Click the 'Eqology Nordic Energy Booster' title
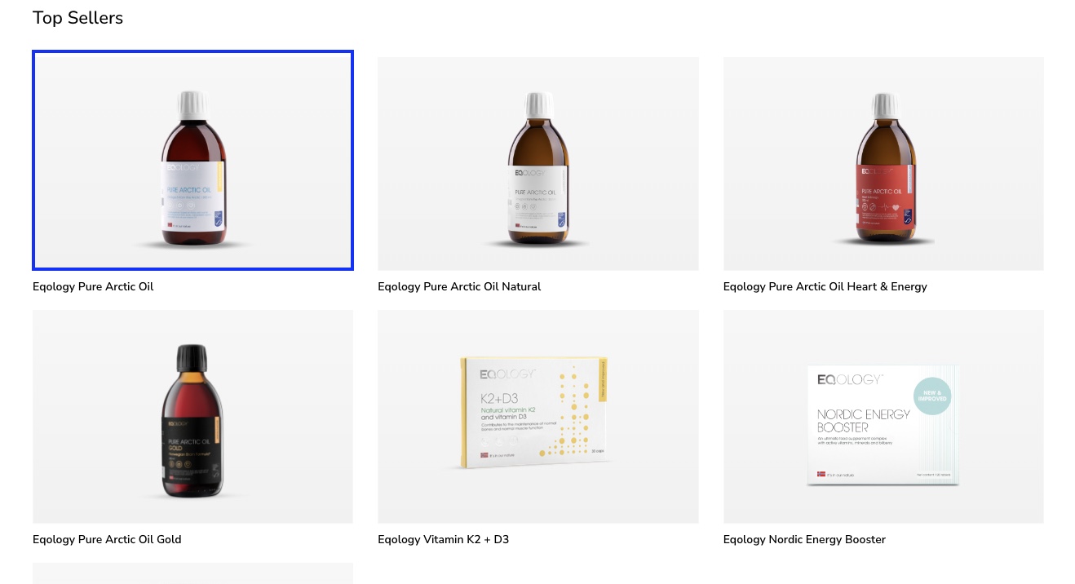 (x=804, y=540)
